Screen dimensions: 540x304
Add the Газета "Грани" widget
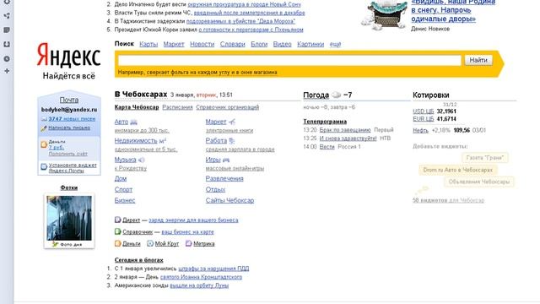click(x=485, y=158)
